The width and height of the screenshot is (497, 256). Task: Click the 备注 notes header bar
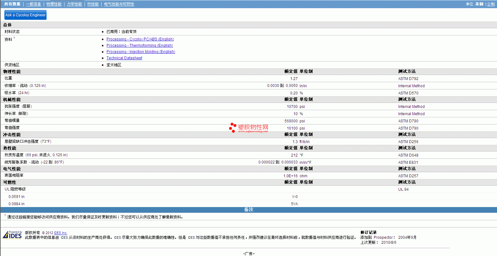pyautogui.click(x=249, y=210)
